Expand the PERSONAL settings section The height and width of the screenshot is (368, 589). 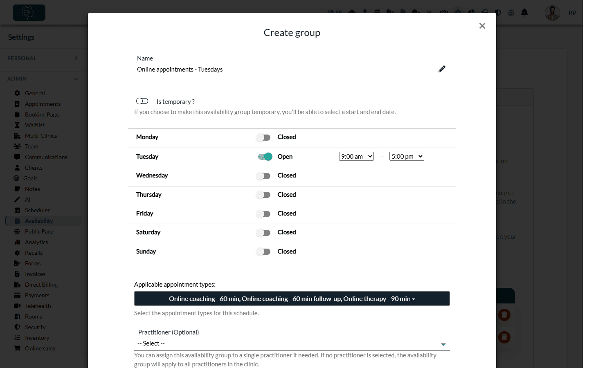pos(43,58)
